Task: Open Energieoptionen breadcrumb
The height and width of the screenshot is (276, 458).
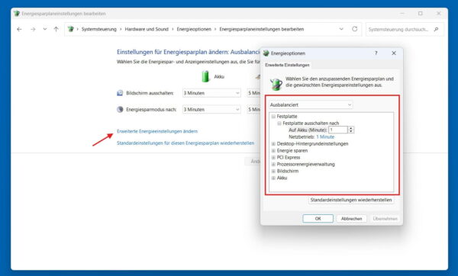Action: tap(194, 29)
